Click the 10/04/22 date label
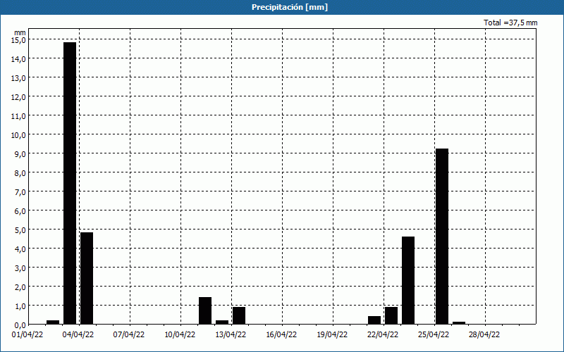564x352 pixels. [180, 335]
